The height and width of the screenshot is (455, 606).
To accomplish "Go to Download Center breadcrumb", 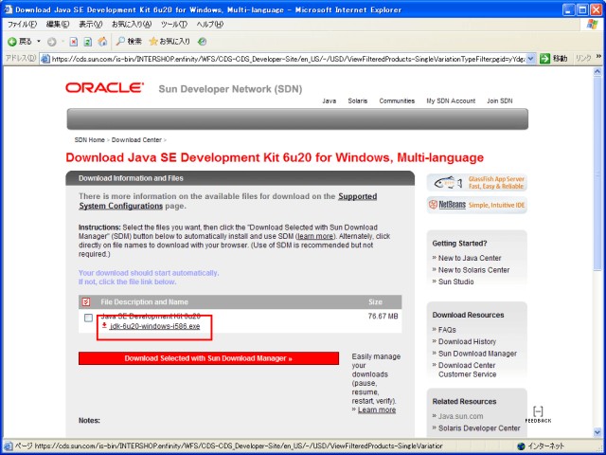I will [136, 140].
